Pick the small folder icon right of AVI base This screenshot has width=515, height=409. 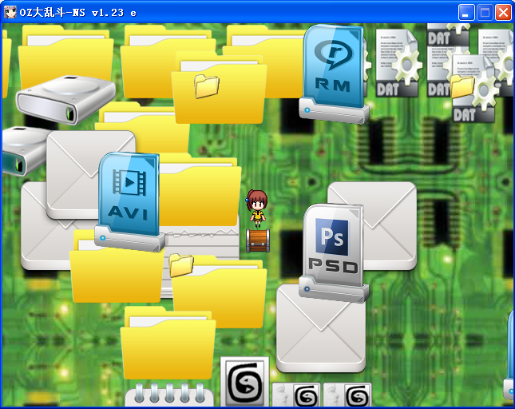tap(181, 265)
